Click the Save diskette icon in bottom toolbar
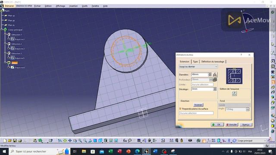 (15, 141)
